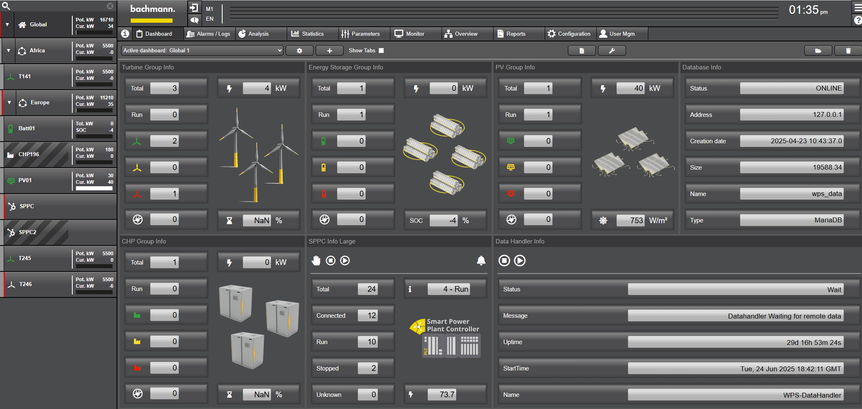Click the info icon left of Dashboard
The image size is (862, 409).
(125, 34)
